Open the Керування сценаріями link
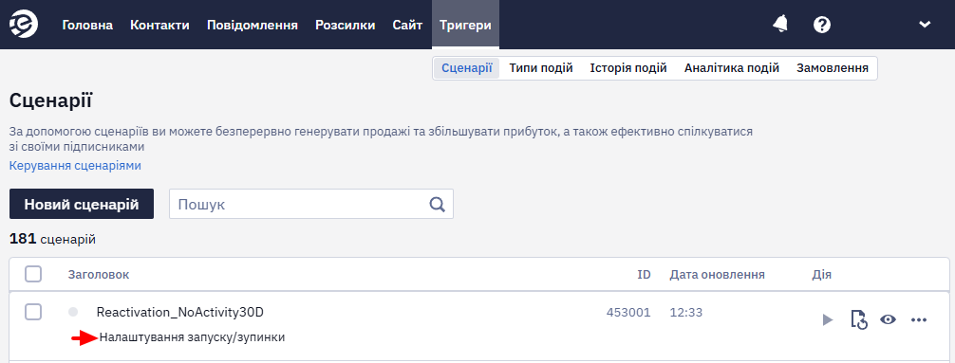Viewport: 955px width, 363px height. [x=75, y=165]
